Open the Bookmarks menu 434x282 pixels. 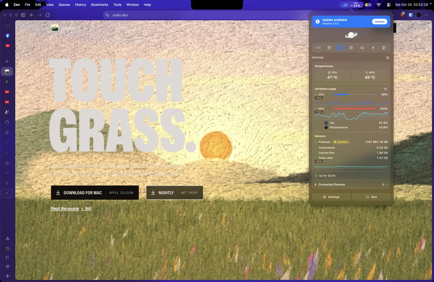[100, 5]
